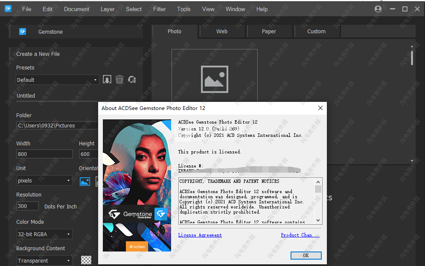Open the Edit menu
Image resolution: width=425 pixels, height=266 pixels.
click(x=47, y=9)
